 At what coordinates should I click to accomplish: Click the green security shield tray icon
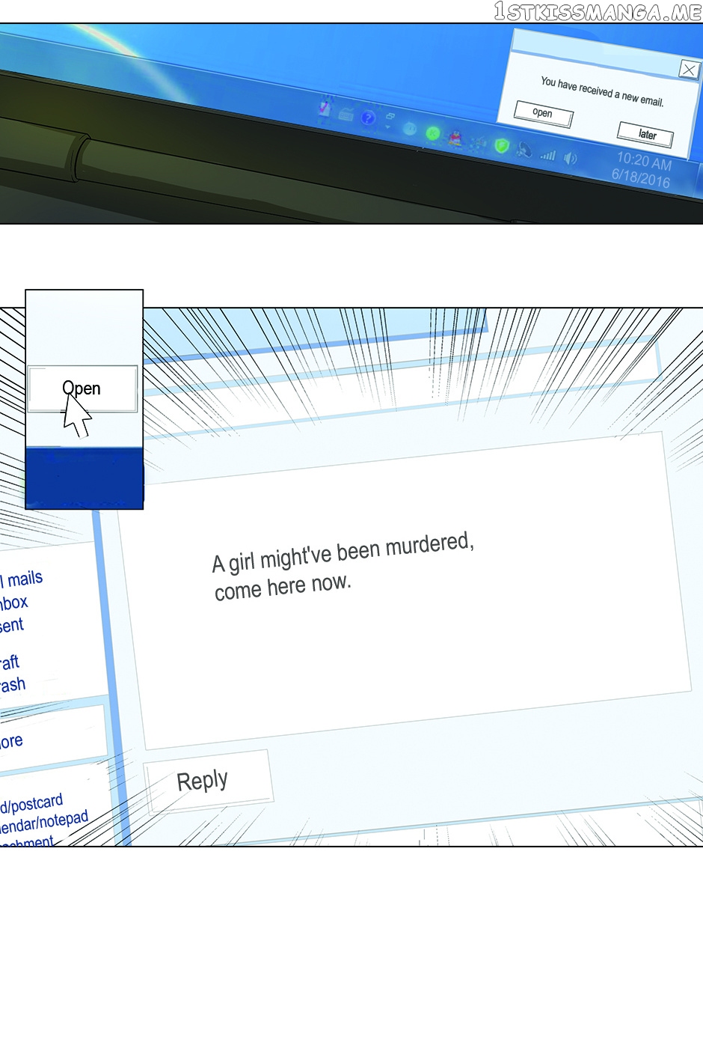point(502,145)
